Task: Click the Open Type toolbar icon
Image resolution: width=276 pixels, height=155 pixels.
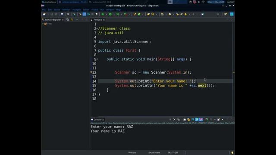Action: [x=148, y=14]
